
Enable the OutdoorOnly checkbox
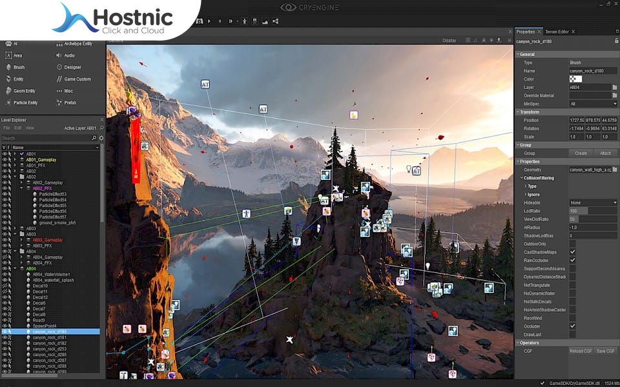click(x=572, y=244)
